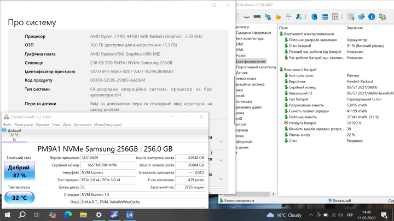Viewport: 394px width, 221px height.
Task: Open Диск menu in CrystalDiskInfo
Action: (67, 124)
